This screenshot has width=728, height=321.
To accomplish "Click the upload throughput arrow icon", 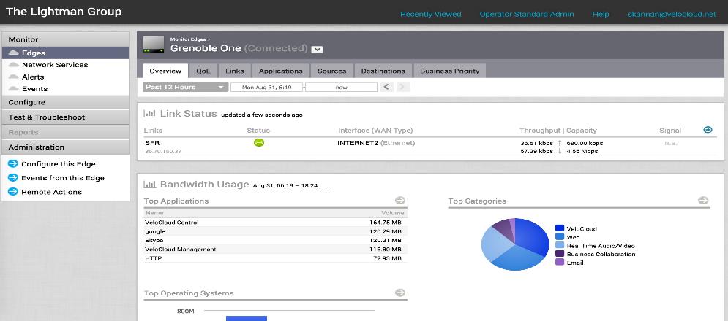I will pos(560,143).
